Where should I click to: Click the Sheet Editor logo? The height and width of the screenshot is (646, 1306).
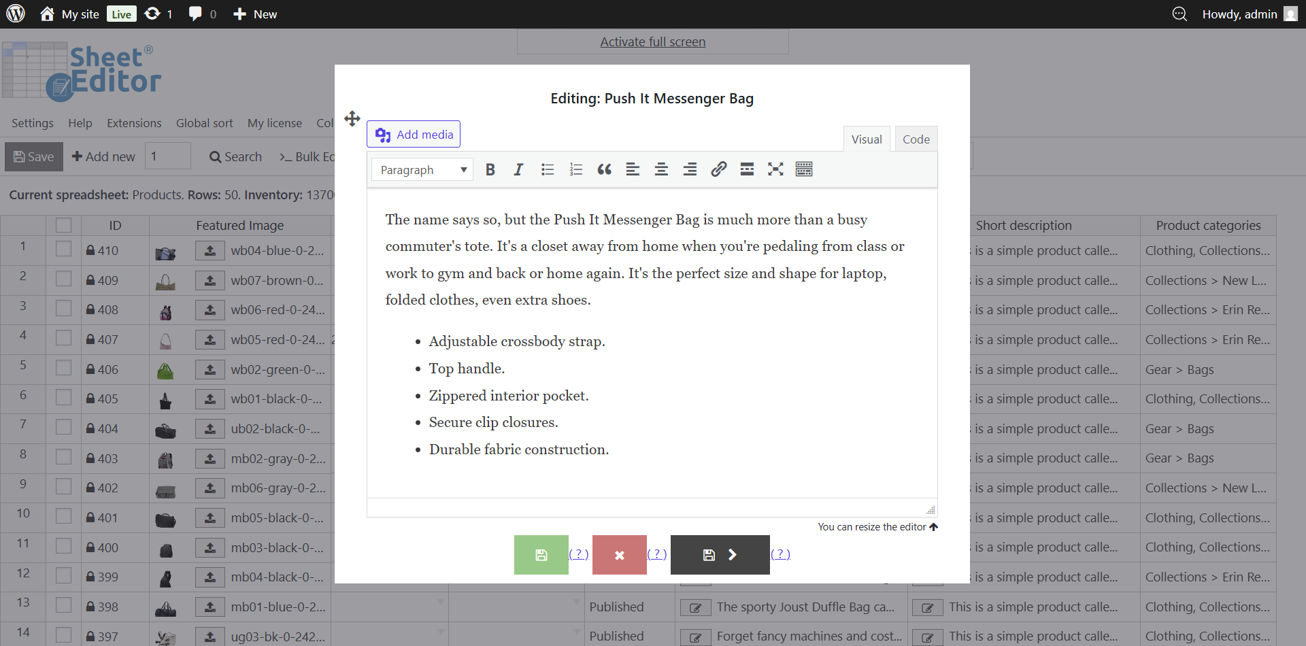pos(82,72)
